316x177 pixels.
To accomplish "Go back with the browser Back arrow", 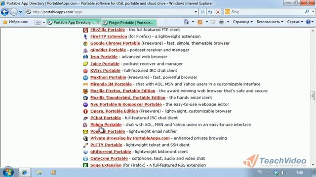I will (x=4, y=12).
